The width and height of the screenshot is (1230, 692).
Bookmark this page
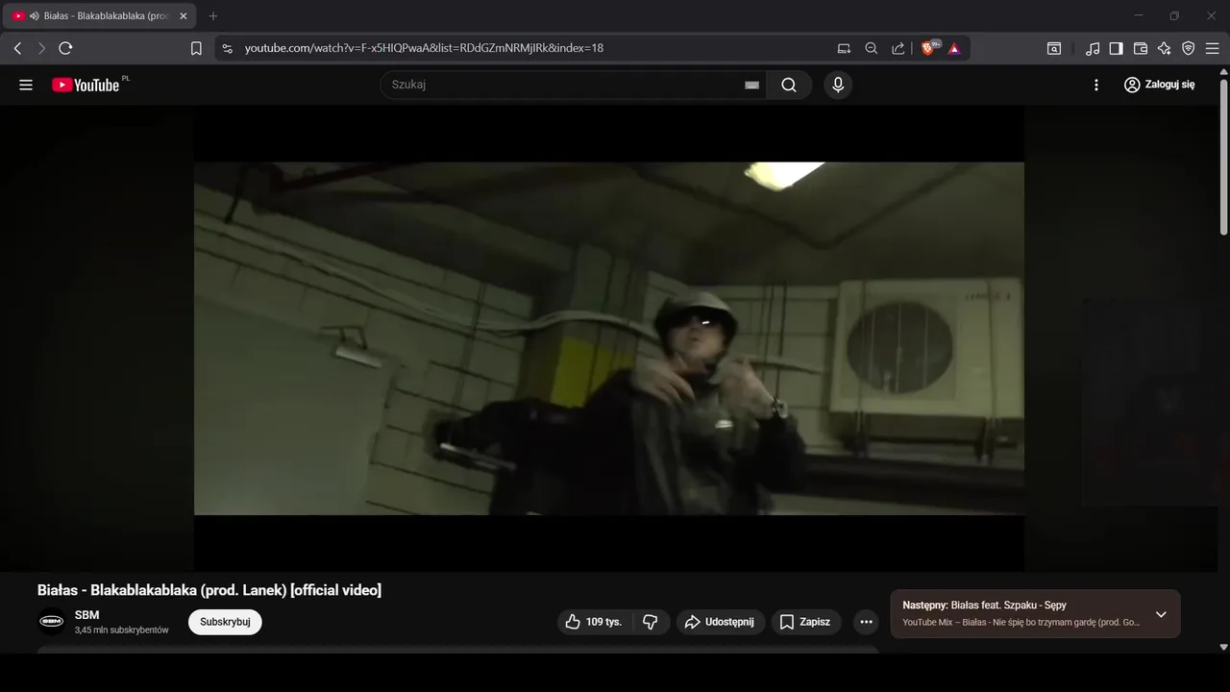click(x=196, y=48)
